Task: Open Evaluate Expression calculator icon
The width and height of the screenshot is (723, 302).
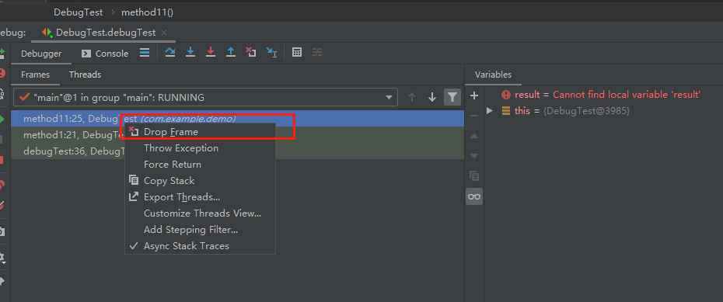Action: [297, 53]
